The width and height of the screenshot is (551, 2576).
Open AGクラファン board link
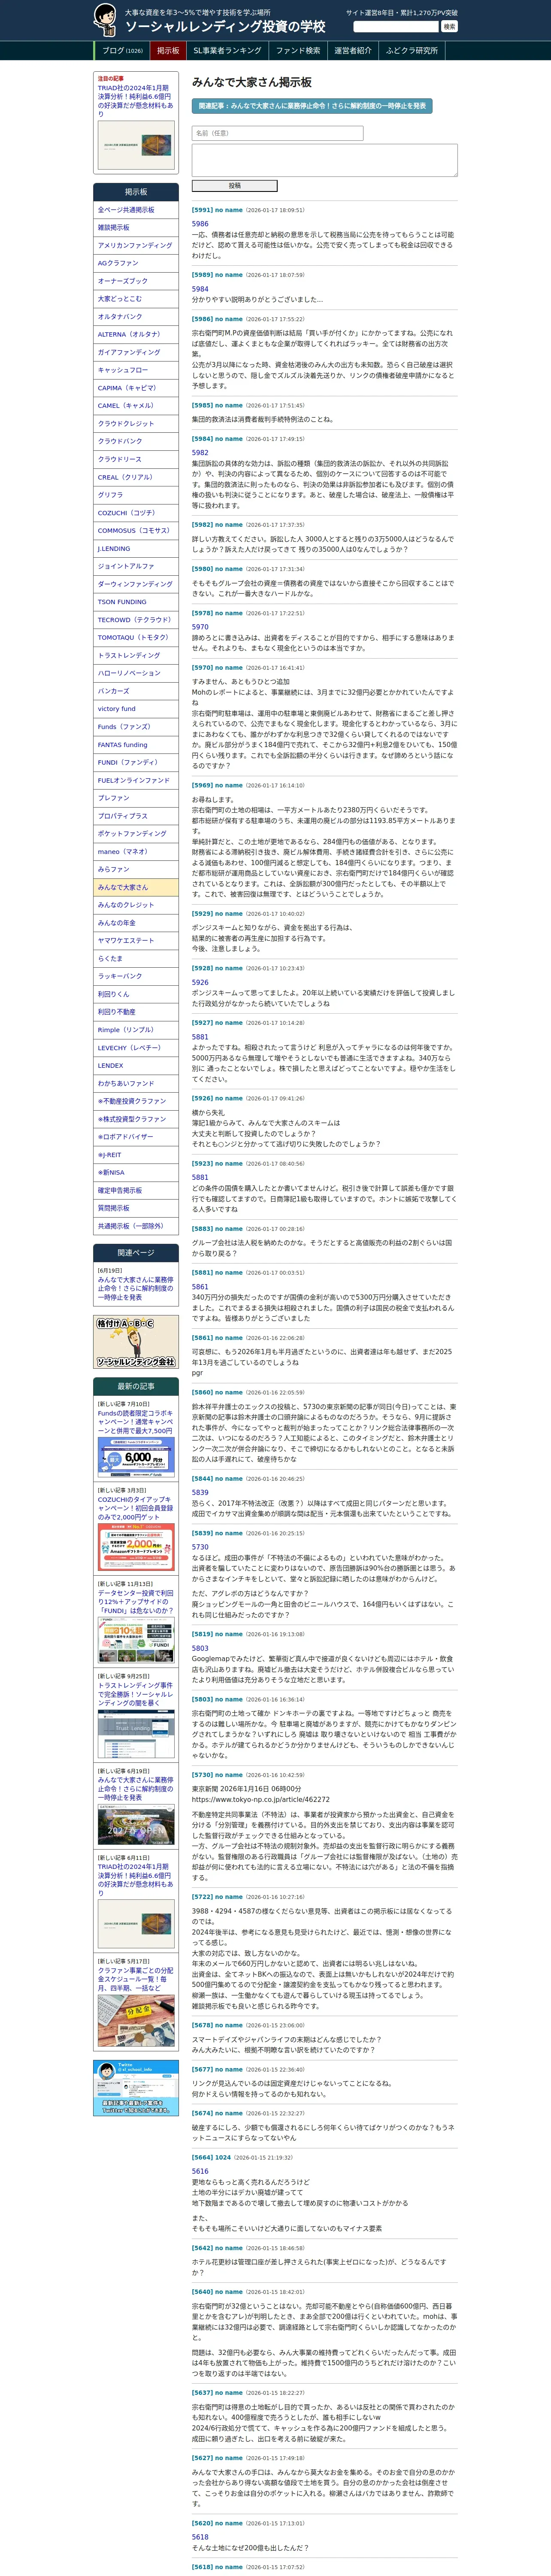pyautogui.click(x=136, y=263)
